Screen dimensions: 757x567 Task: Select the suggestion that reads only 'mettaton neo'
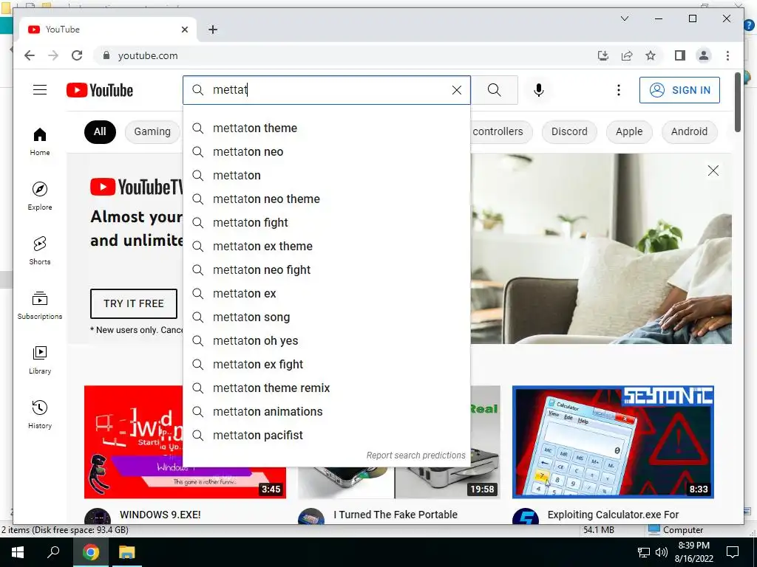(x=327, y=152)
